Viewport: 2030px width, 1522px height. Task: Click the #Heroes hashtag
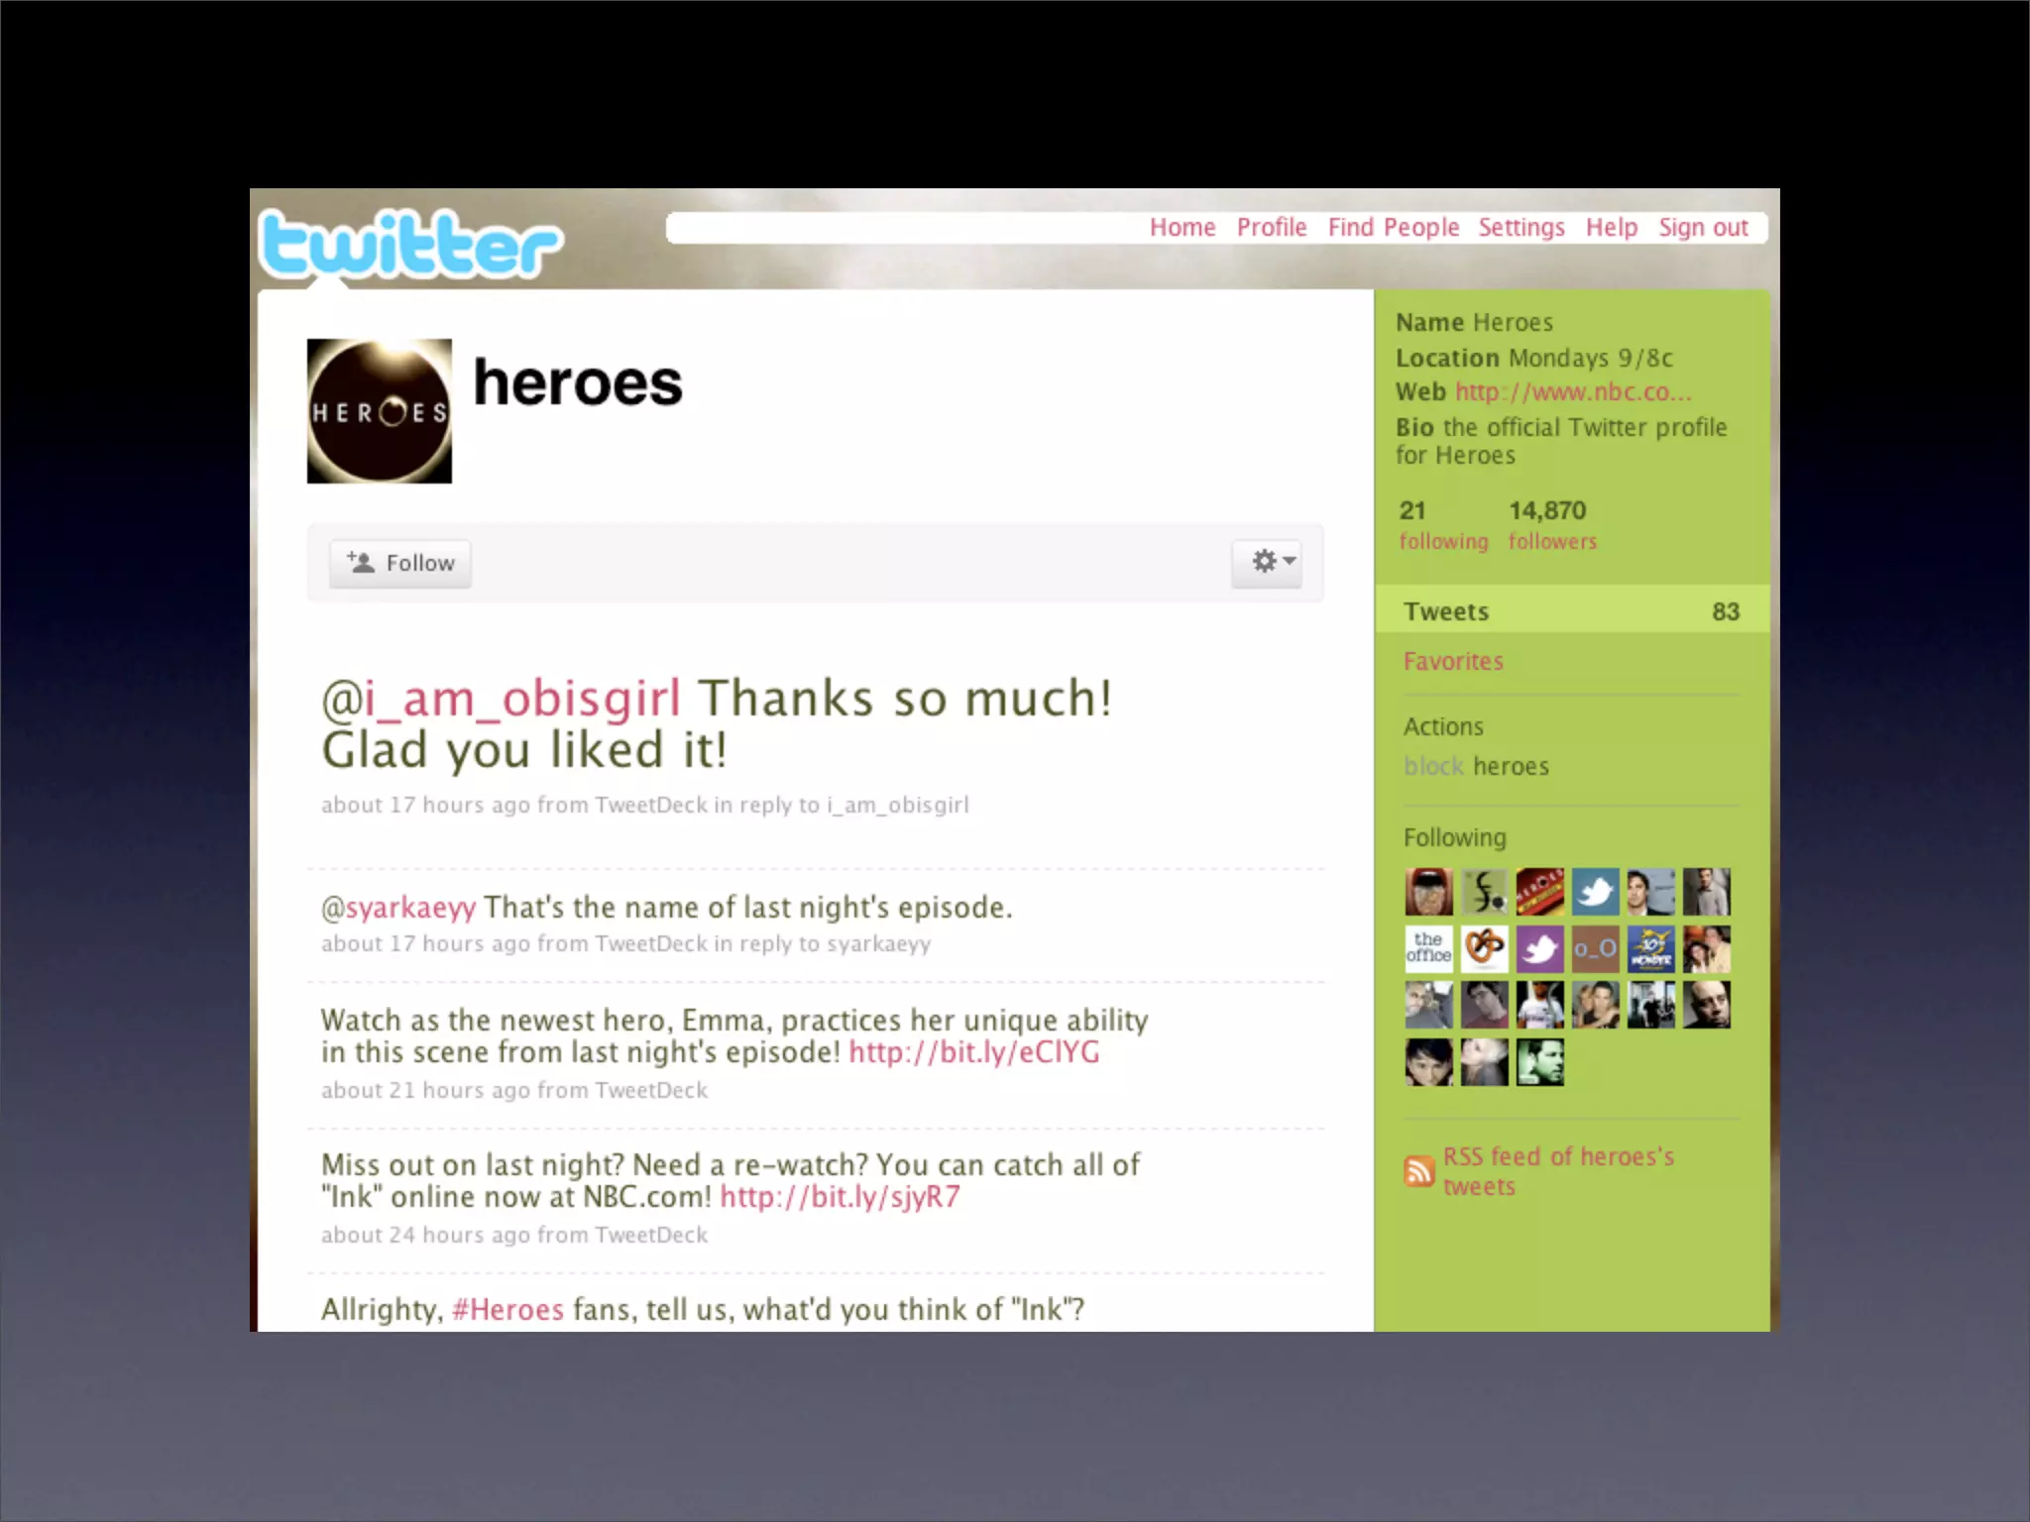pyautogui.click(x=507, y=1310)
